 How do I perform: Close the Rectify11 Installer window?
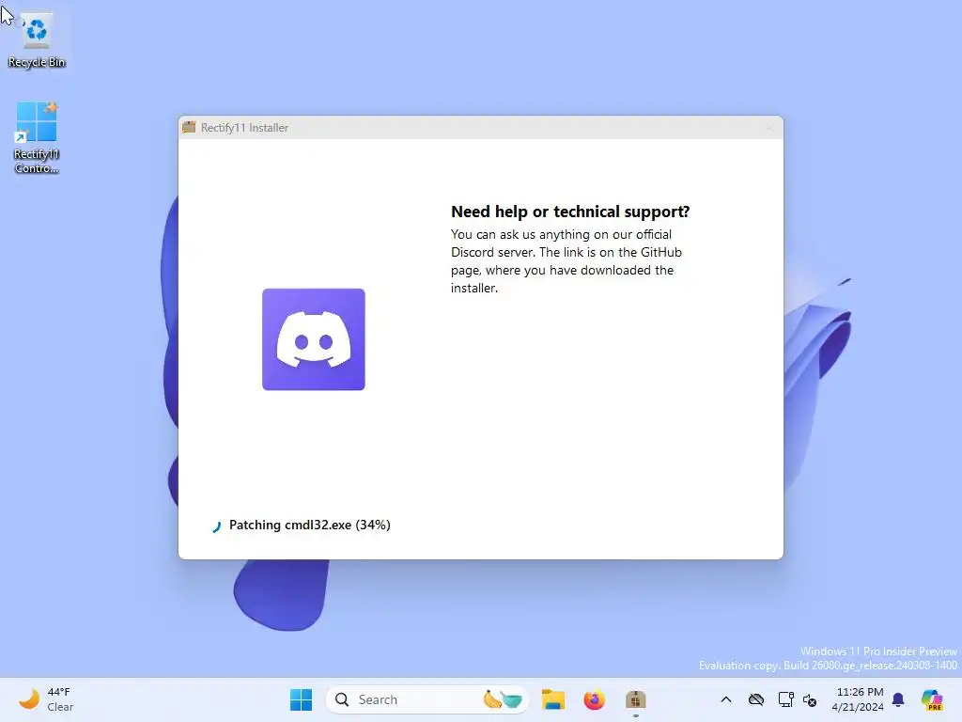769,128
